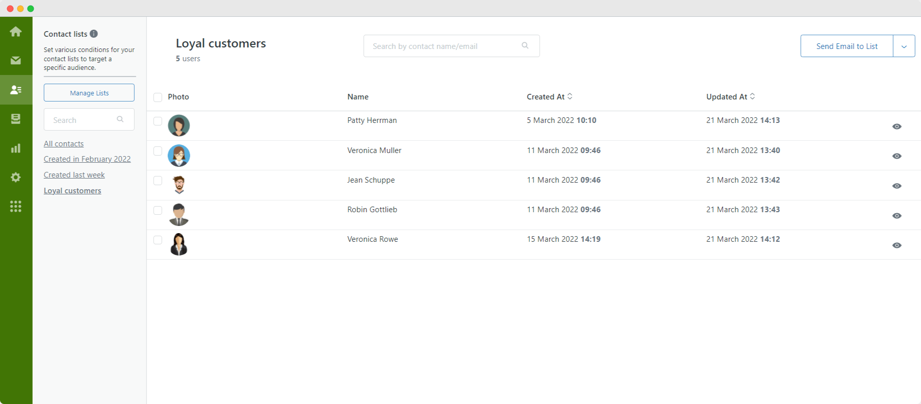921x404 pixels.
Task: View Veronica Muller via eye icon
Action: click(897, 156)
